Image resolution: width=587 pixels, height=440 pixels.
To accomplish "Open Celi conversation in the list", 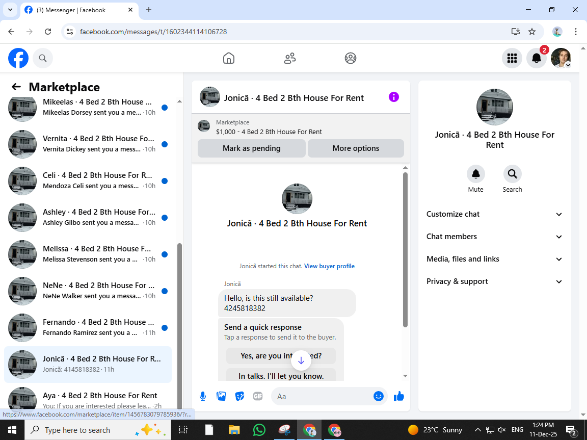I will pyautogui.click(x=88, y=180).
